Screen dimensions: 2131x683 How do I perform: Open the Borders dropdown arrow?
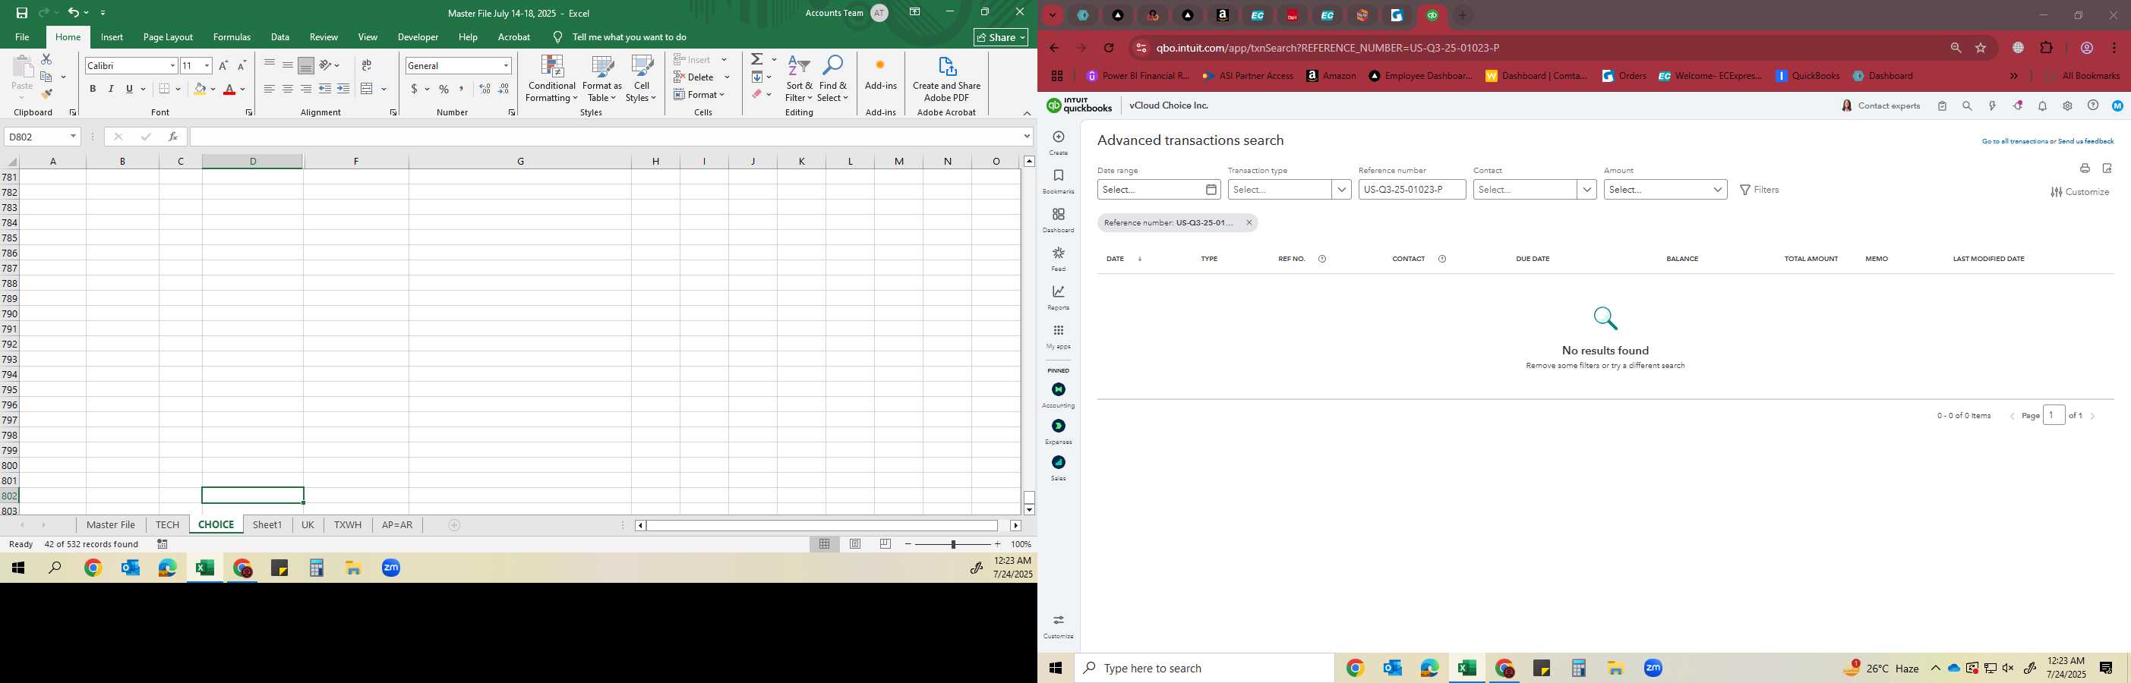click(178, 90)
